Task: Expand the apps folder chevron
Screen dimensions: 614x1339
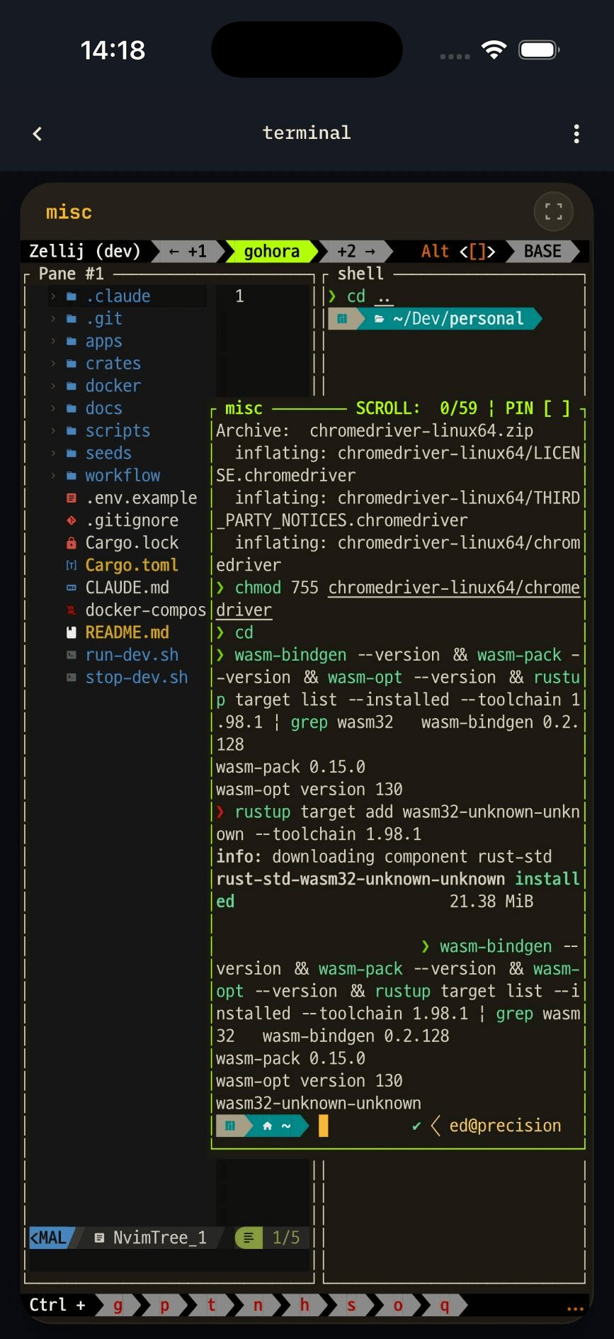Action: click(53, 342)
